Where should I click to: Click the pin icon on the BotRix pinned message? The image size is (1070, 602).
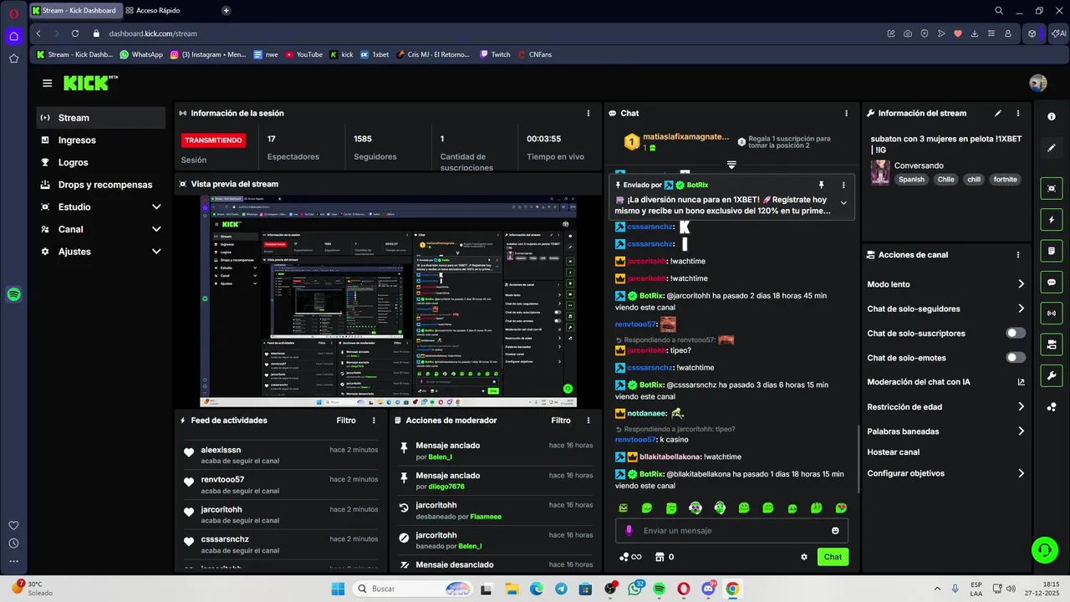click(822, 185)
